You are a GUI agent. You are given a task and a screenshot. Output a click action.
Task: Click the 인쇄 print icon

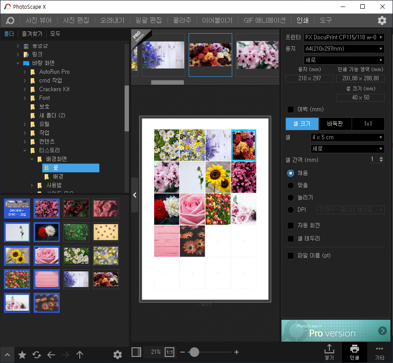(x=354, y=352)
